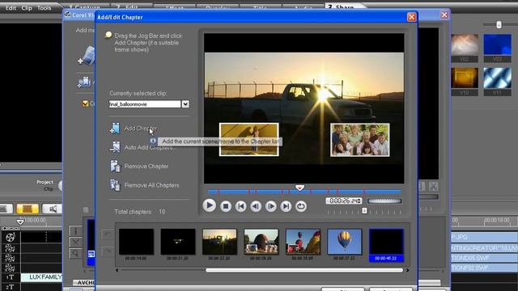Select the highlighted chapter at 00:00:46.22

(x=386, y=245)
